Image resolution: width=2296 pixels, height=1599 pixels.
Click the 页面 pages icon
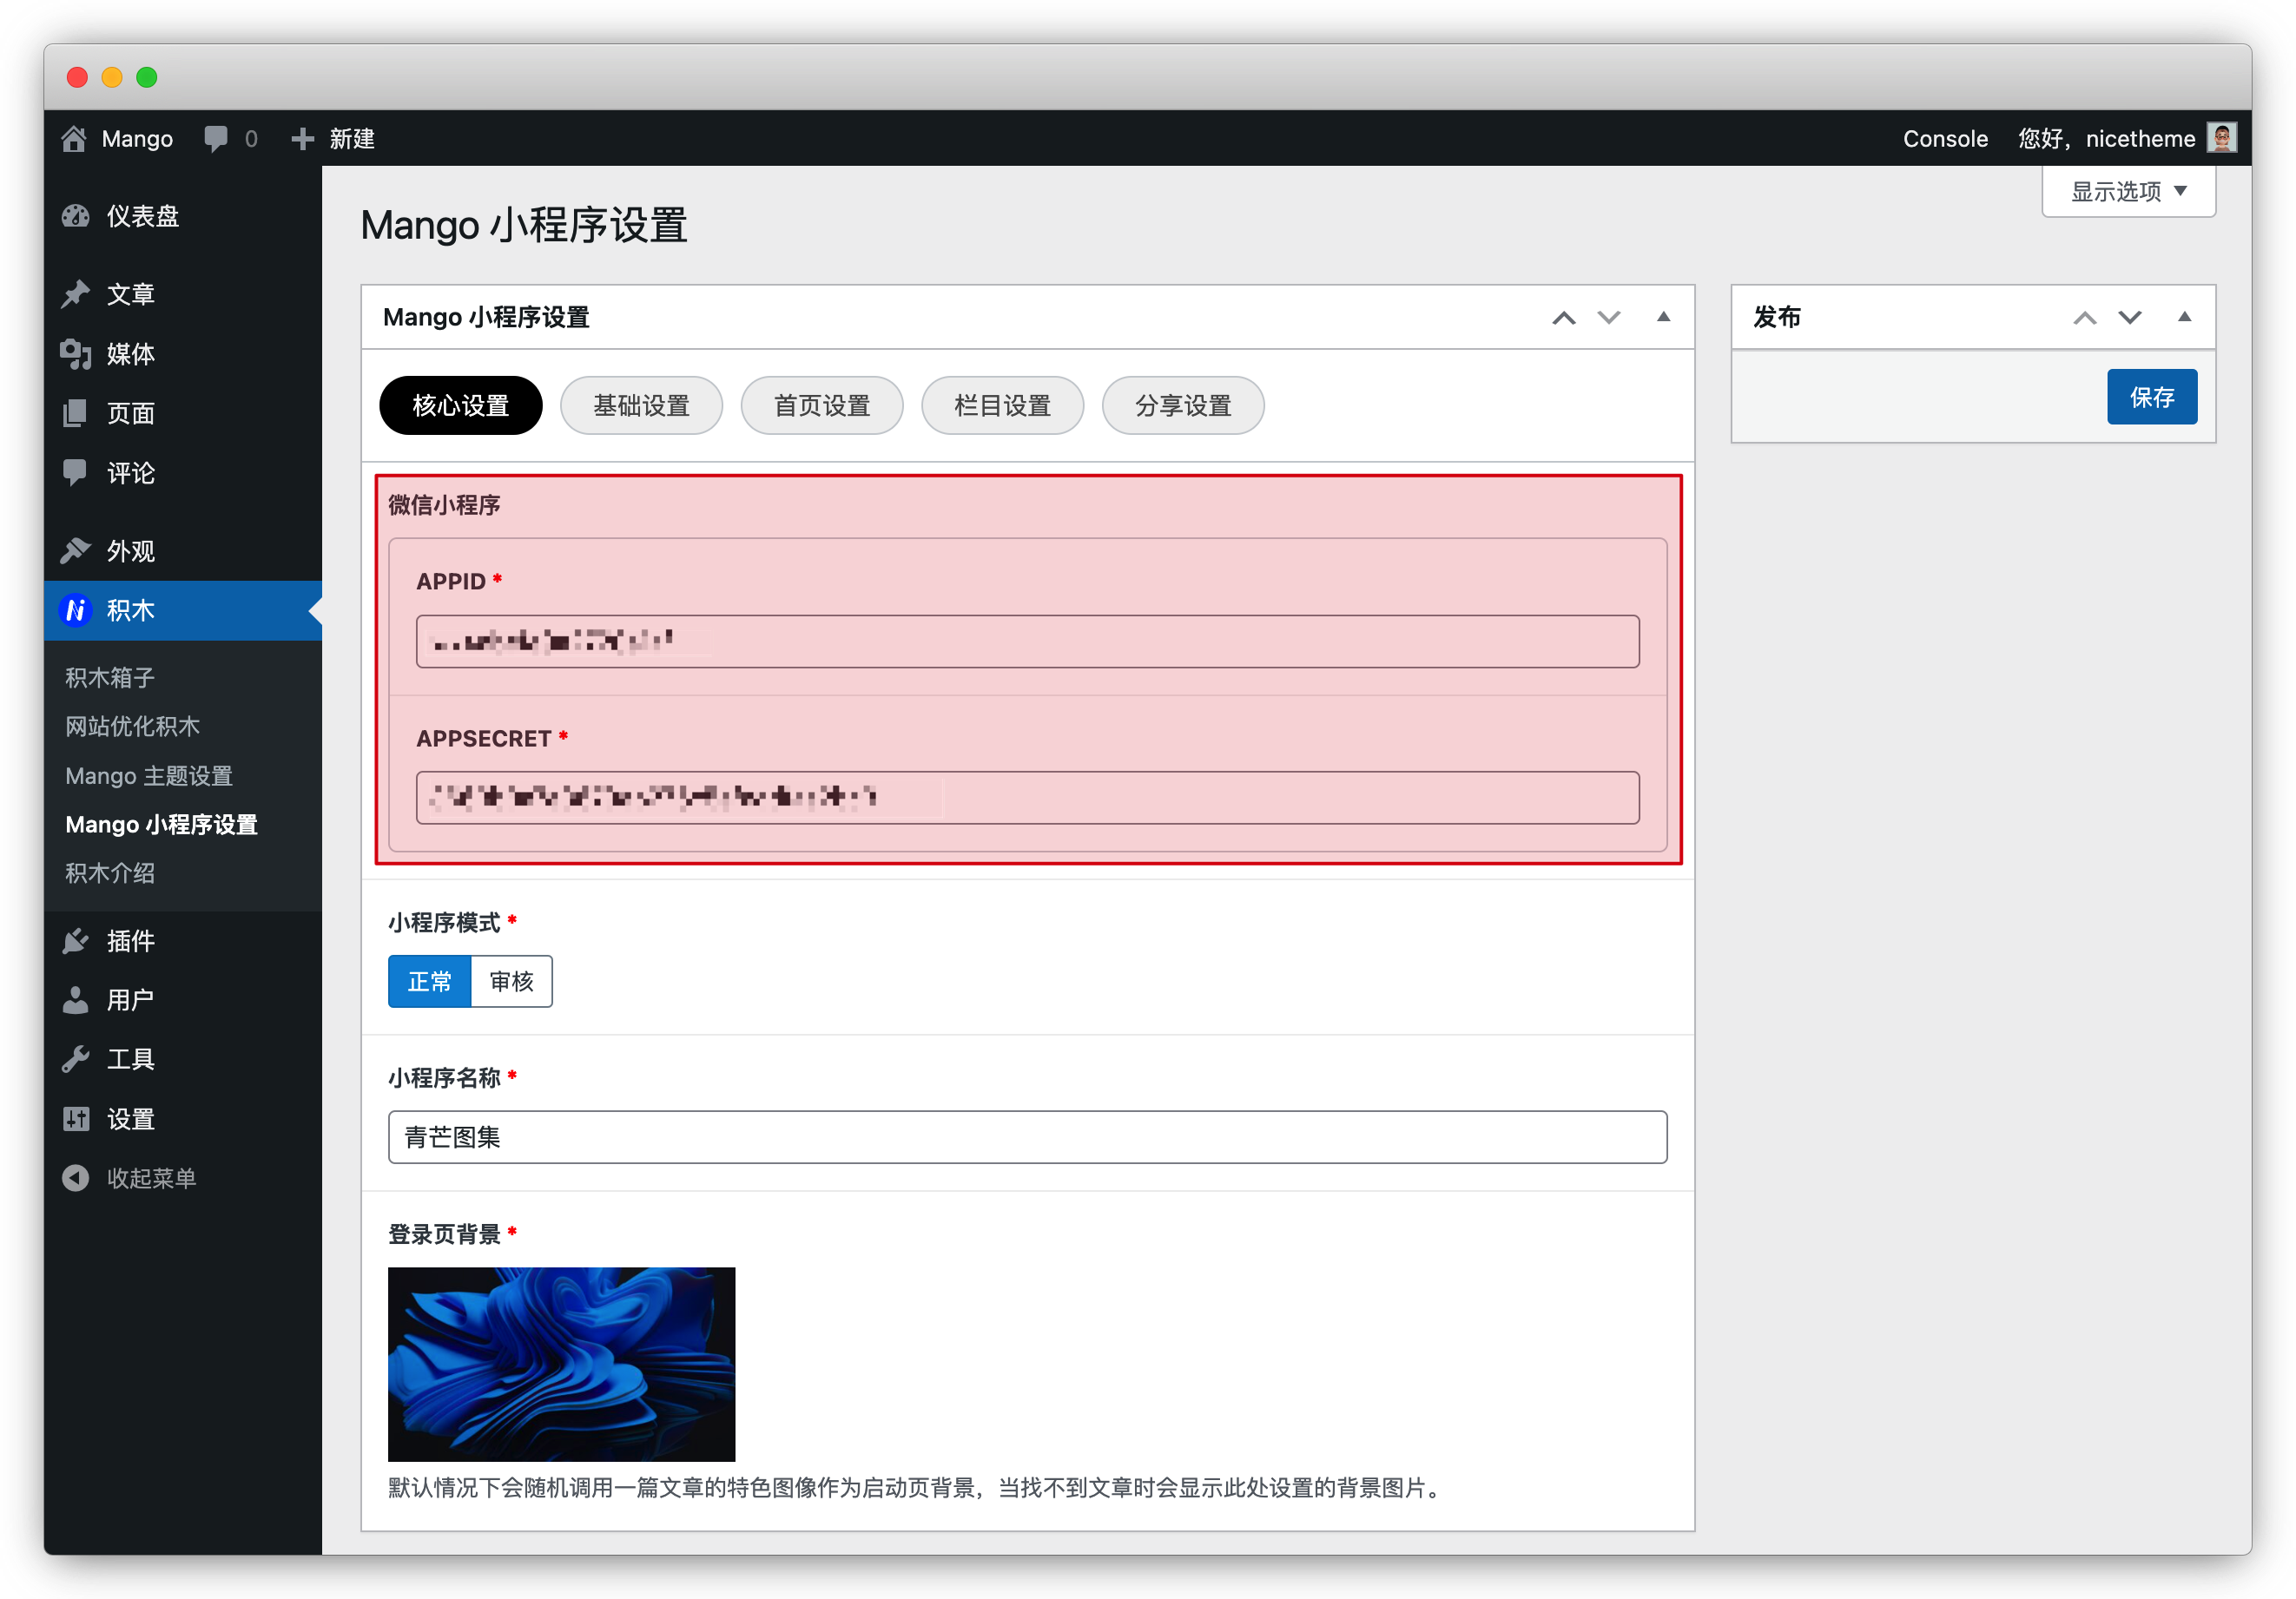76,412
